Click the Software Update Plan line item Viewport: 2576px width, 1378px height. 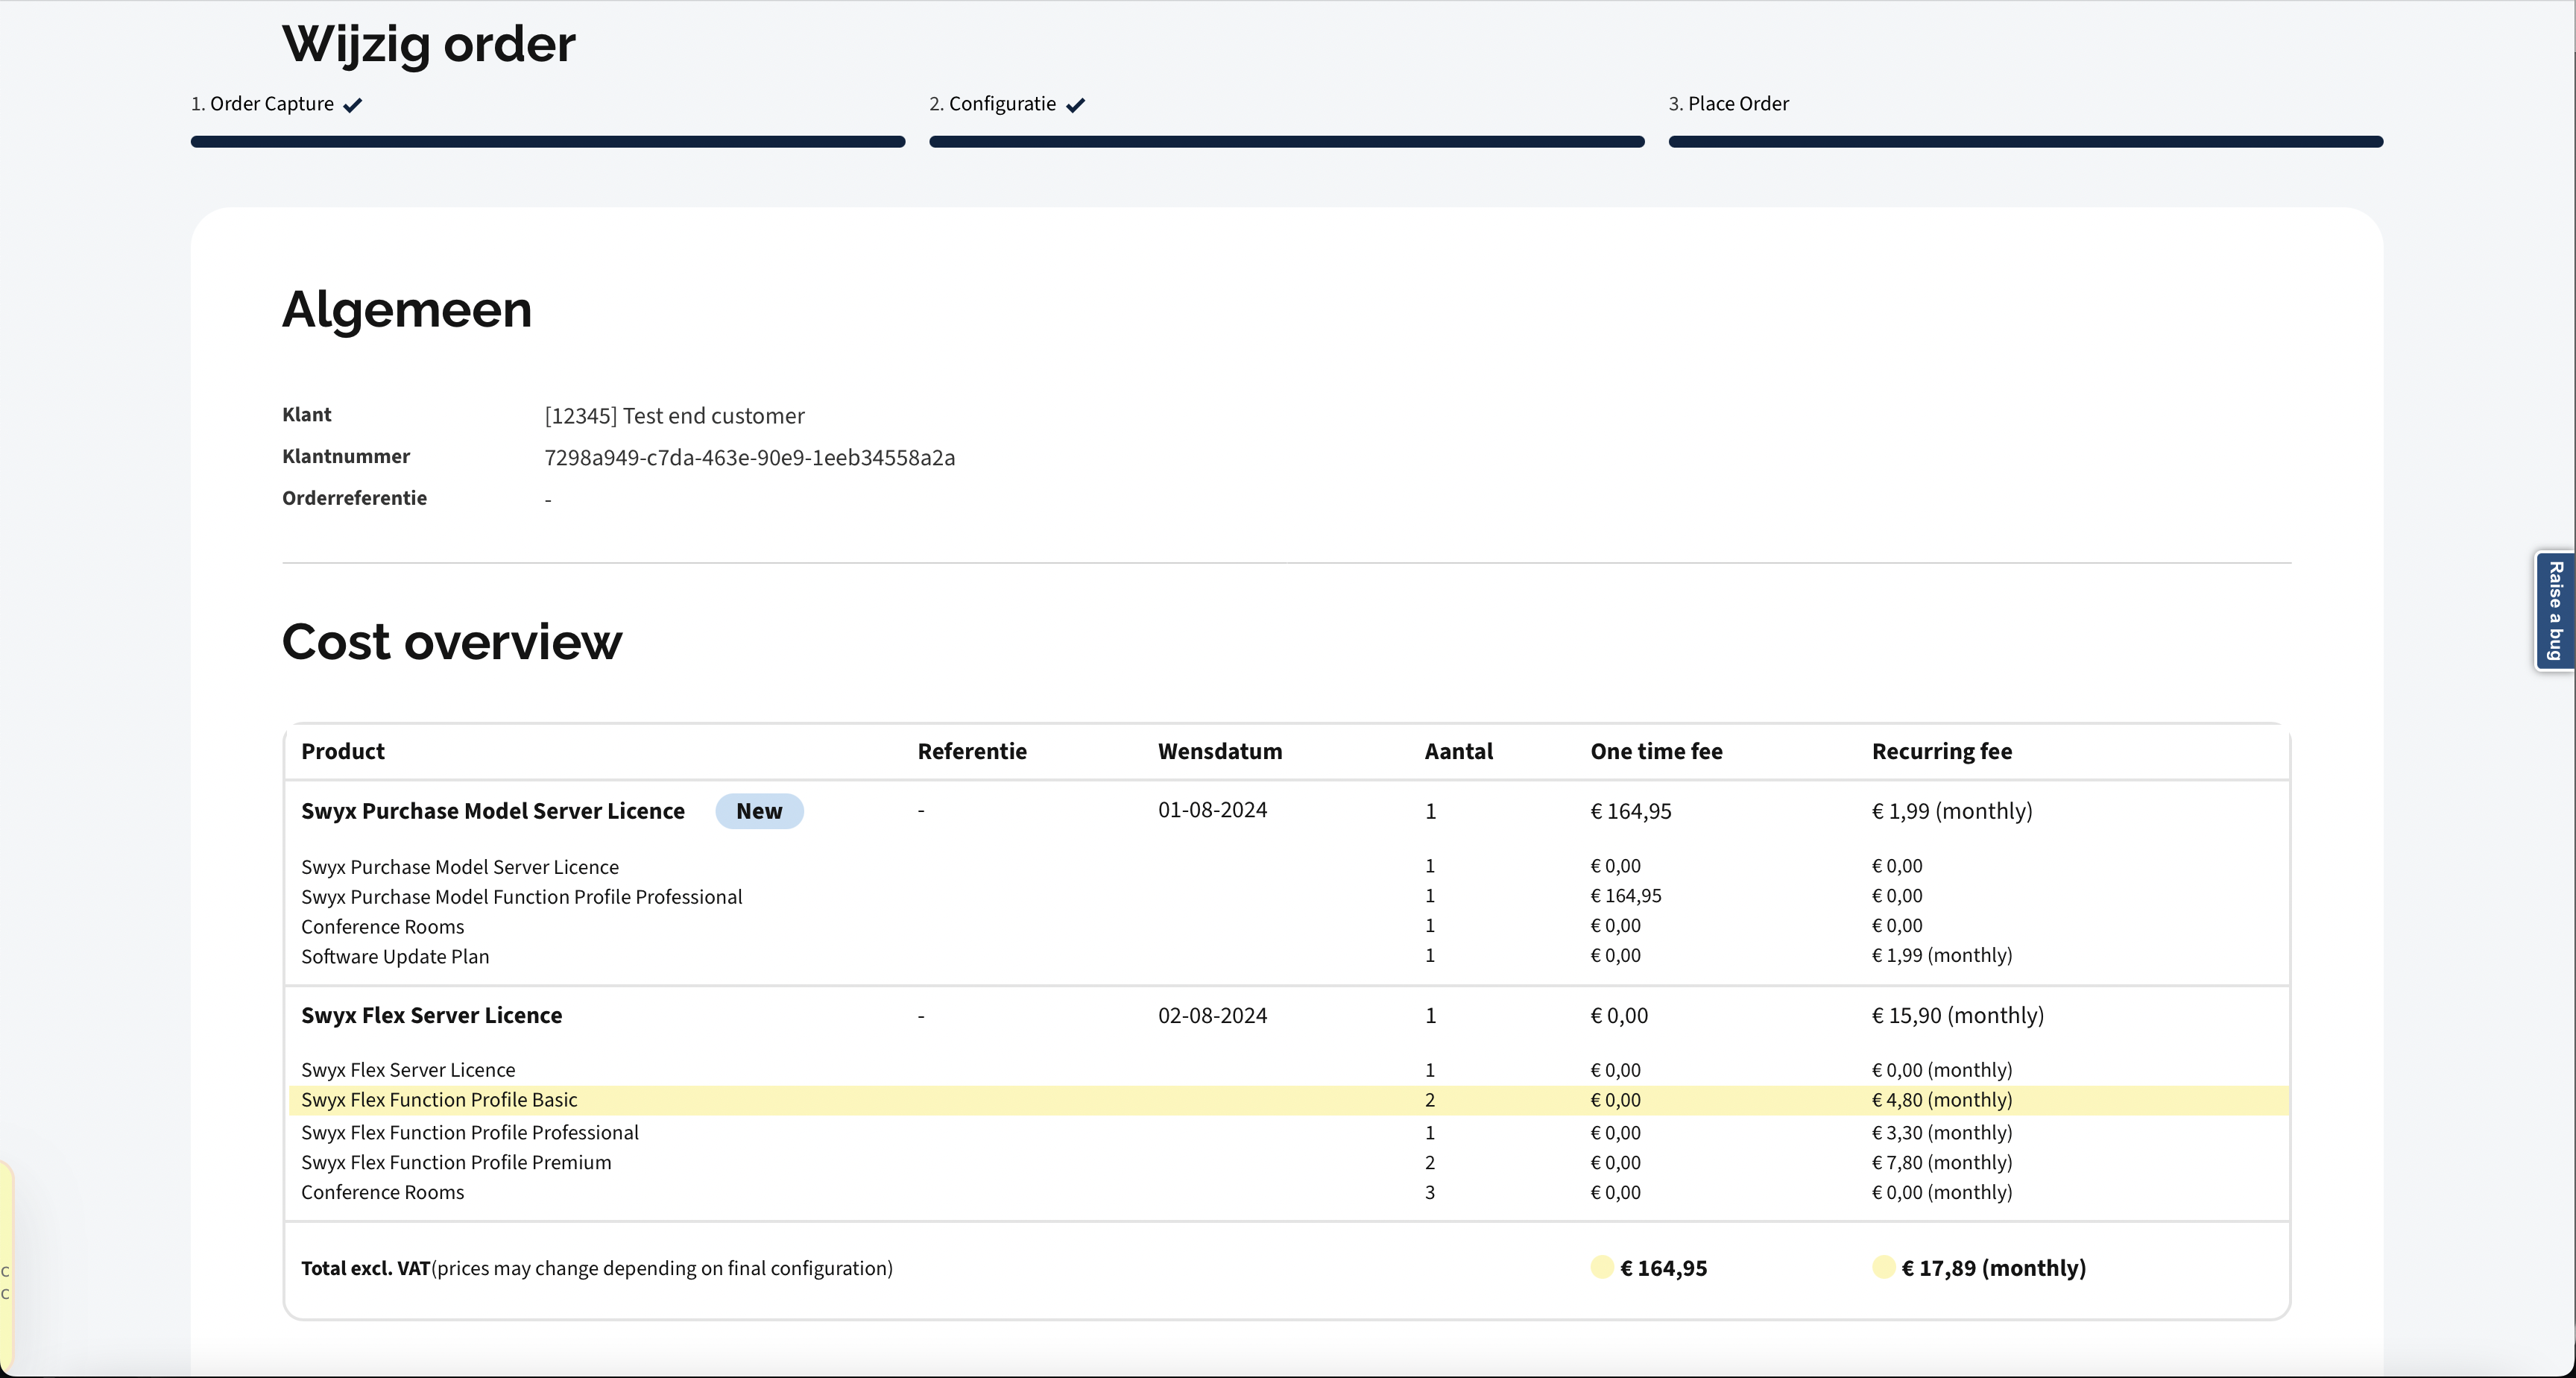coord(395,957)
